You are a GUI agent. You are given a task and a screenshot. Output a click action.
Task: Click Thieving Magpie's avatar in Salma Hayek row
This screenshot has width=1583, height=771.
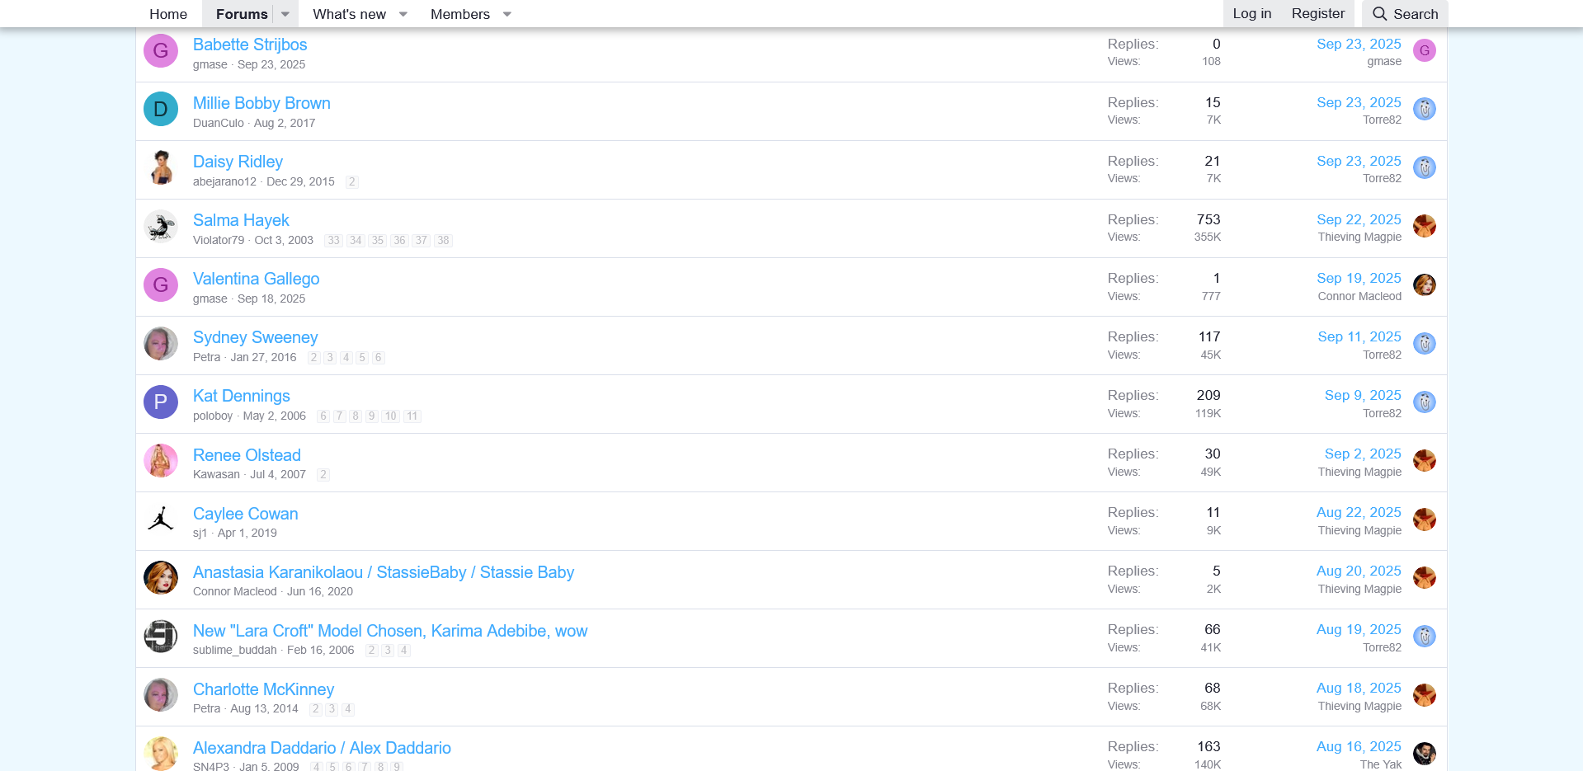click(x=1424, y=226)
